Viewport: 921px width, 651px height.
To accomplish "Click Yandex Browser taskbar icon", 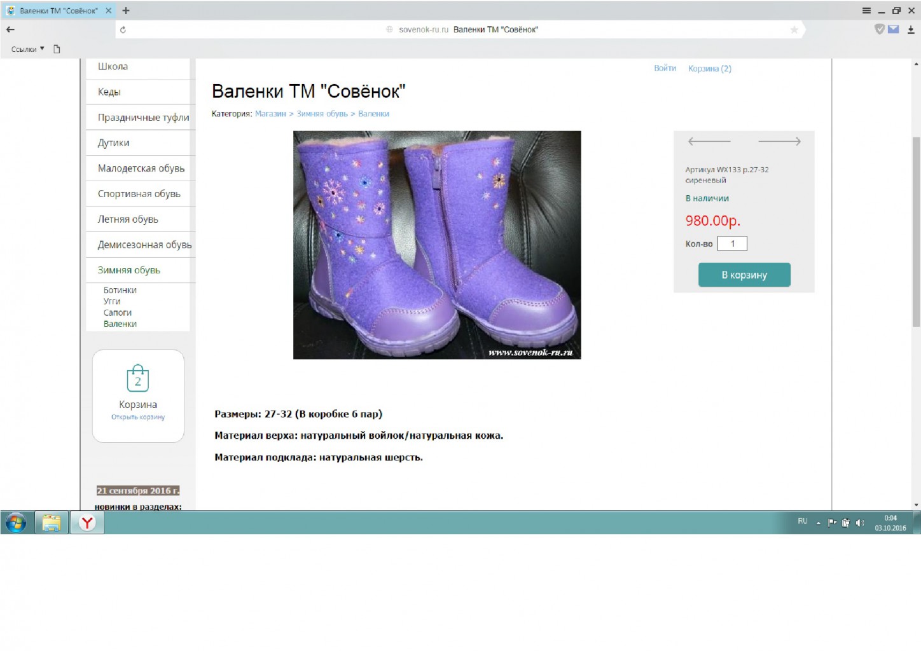I will [x=87, y=523].
